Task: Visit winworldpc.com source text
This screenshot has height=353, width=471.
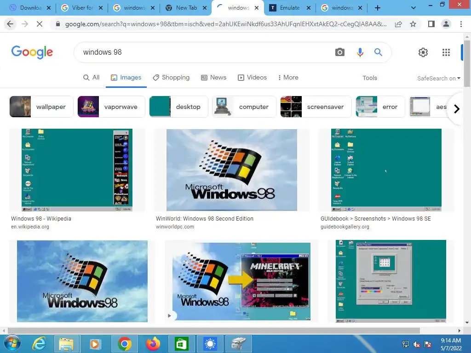Action: 175,227
